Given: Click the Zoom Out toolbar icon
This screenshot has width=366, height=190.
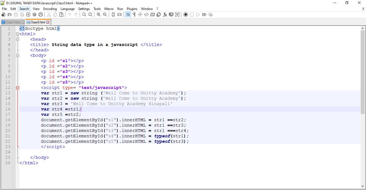Looking at the screenshot, I should pos(105,15).
